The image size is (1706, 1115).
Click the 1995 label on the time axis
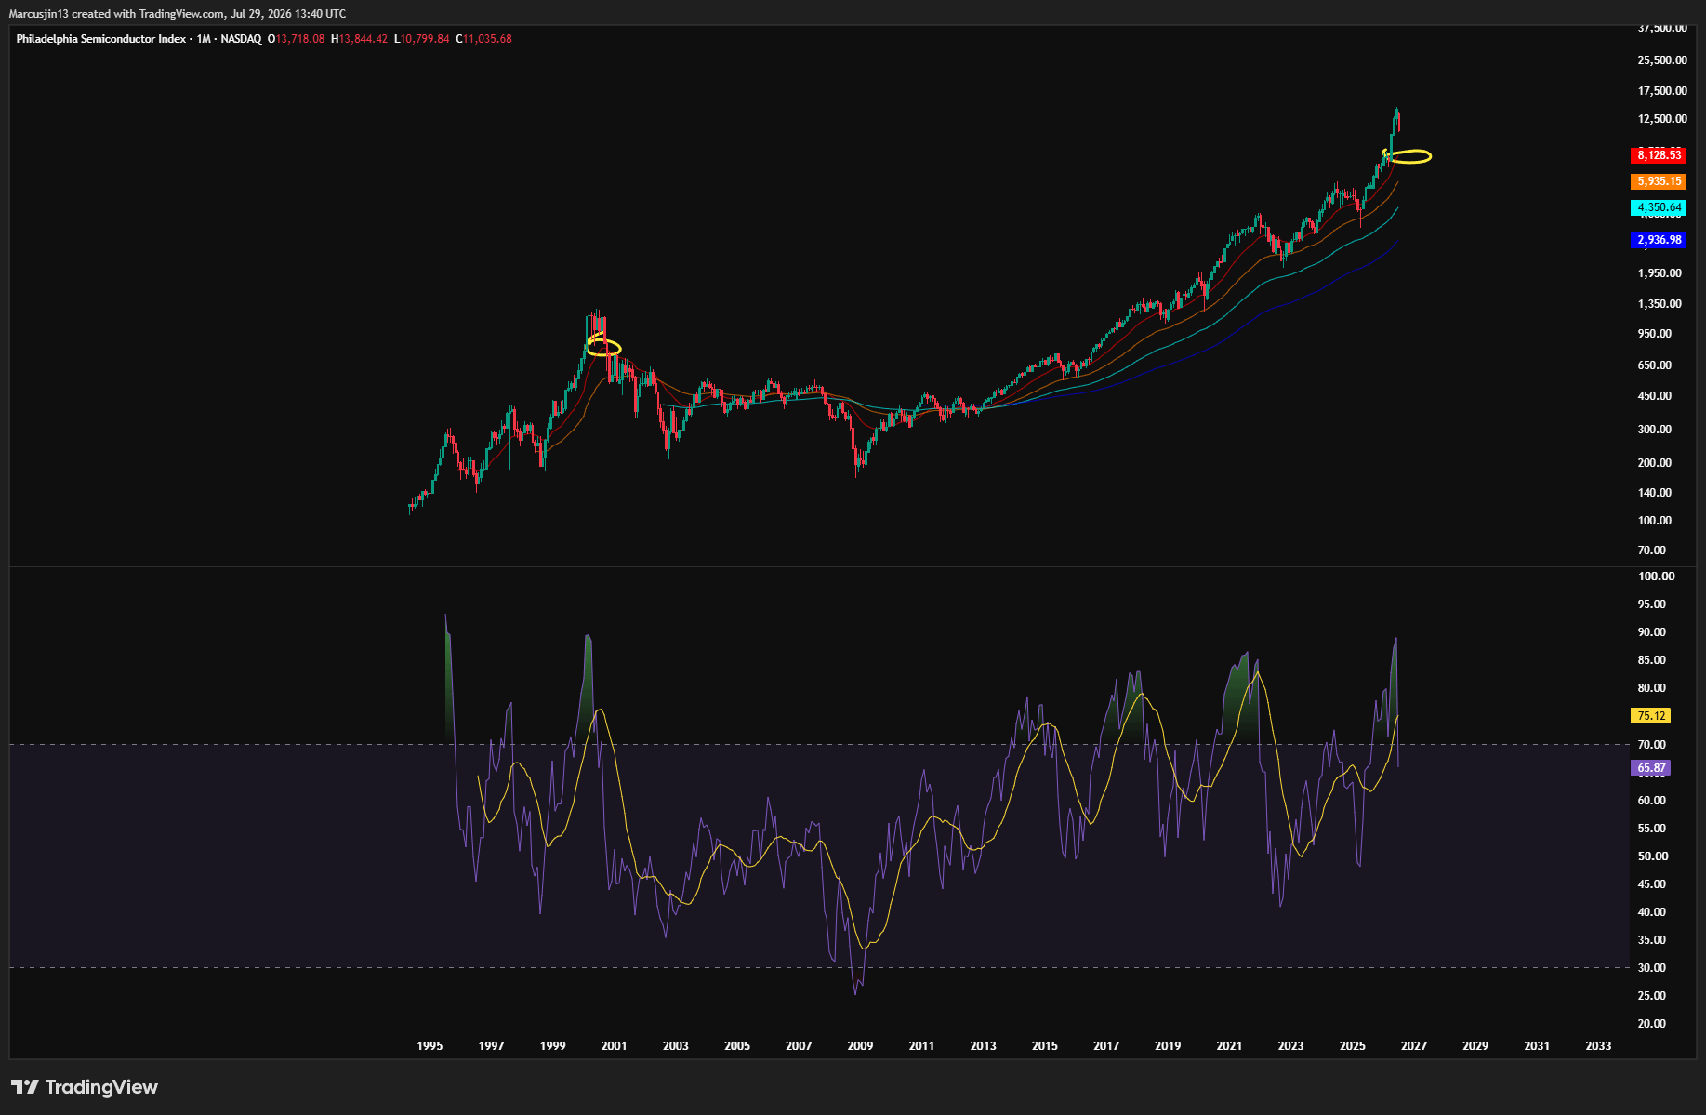coord(430,1046)
